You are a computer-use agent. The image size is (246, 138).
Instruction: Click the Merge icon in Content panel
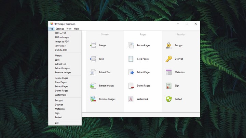click(93, 45)
